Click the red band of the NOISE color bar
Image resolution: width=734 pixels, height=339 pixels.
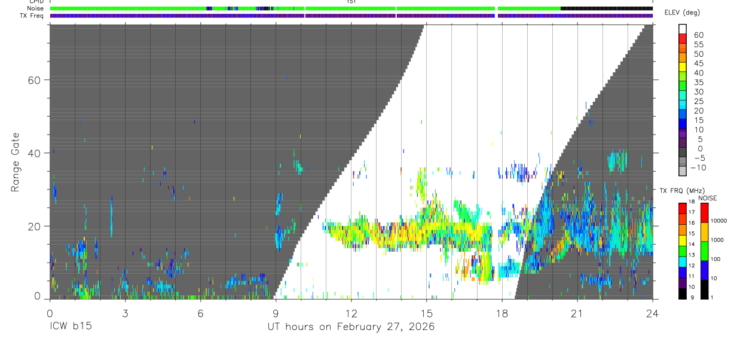point(705,213)
